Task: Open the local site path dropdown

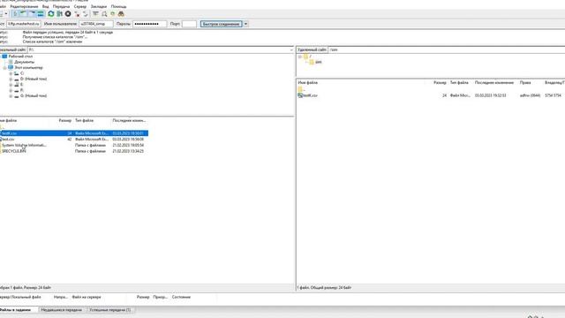Action: (291, 49)
